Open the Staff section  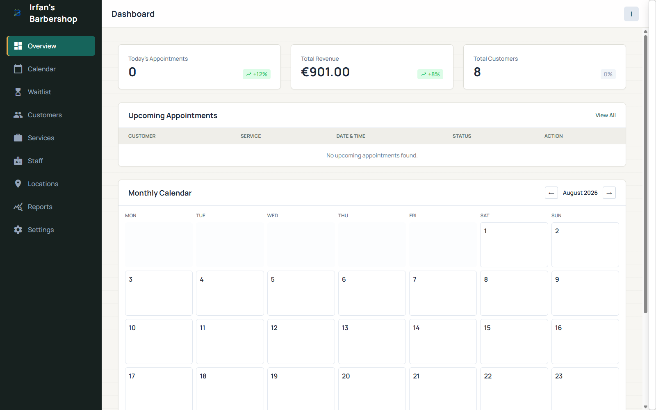pyautogui.click(x=51, y=161)
